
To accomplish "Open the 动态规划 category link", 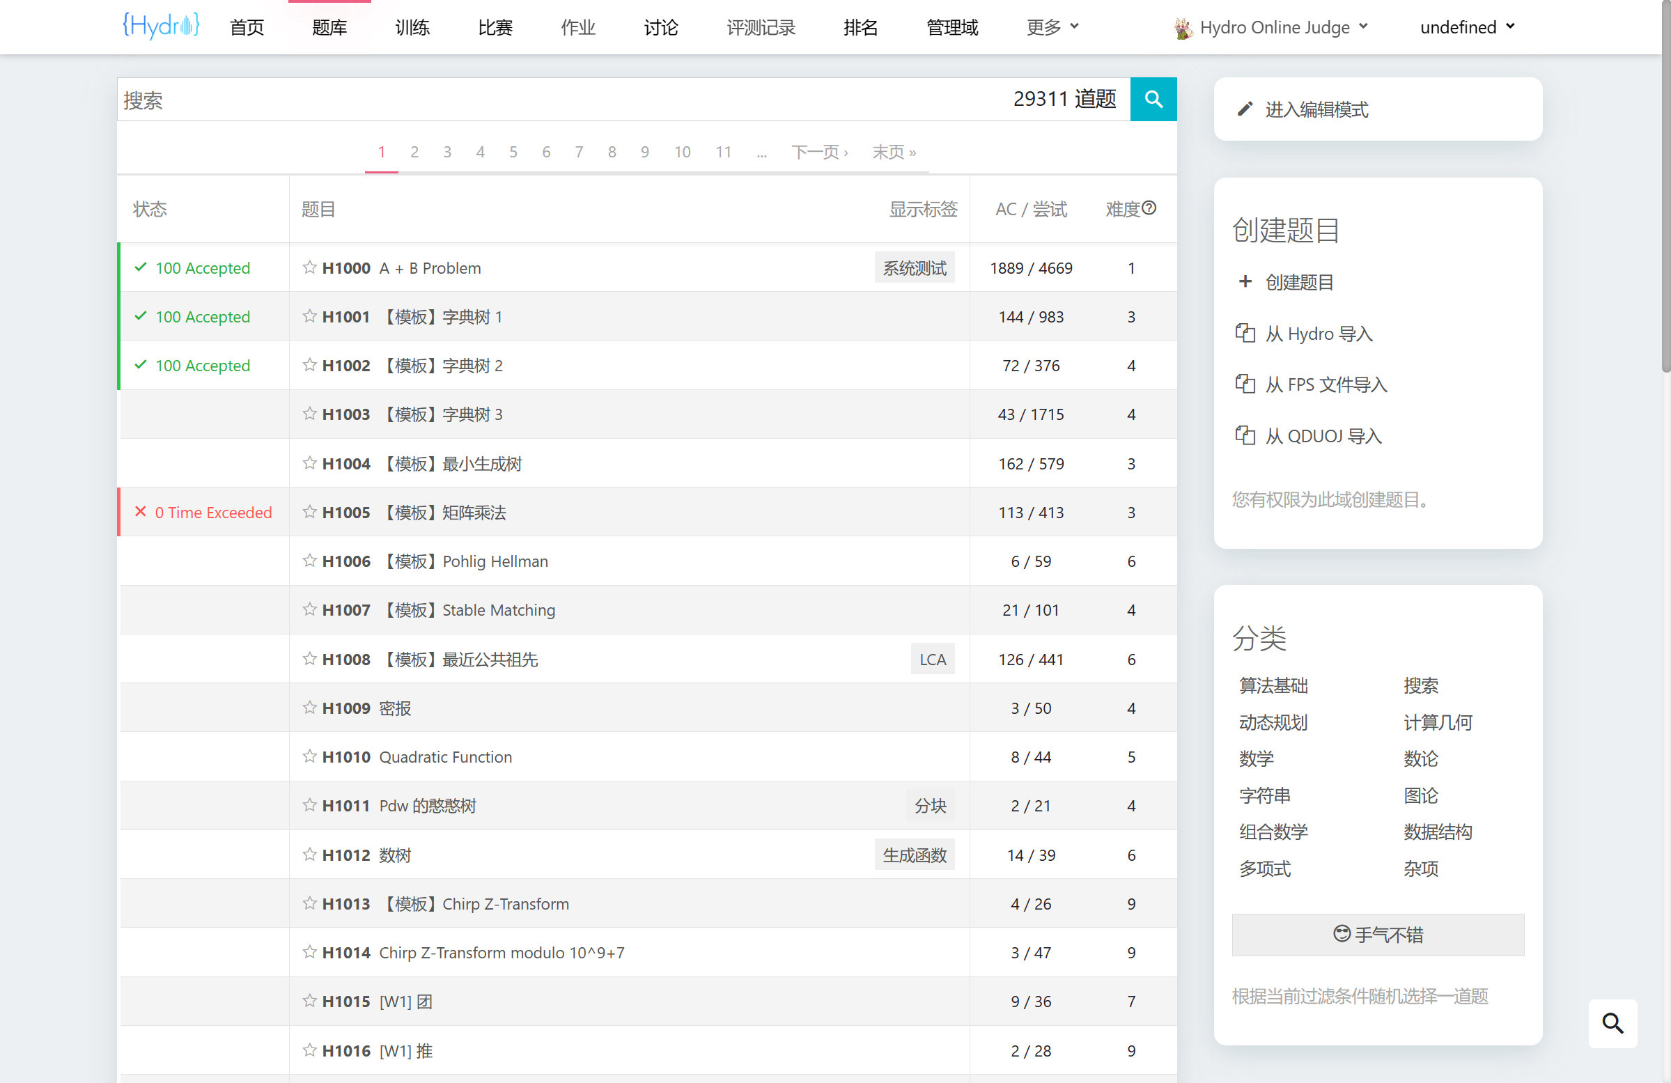I will [x=1273, y=722].
